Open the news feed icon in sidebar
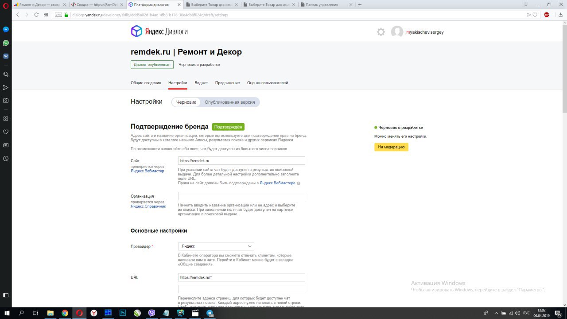 click(6, 145)
